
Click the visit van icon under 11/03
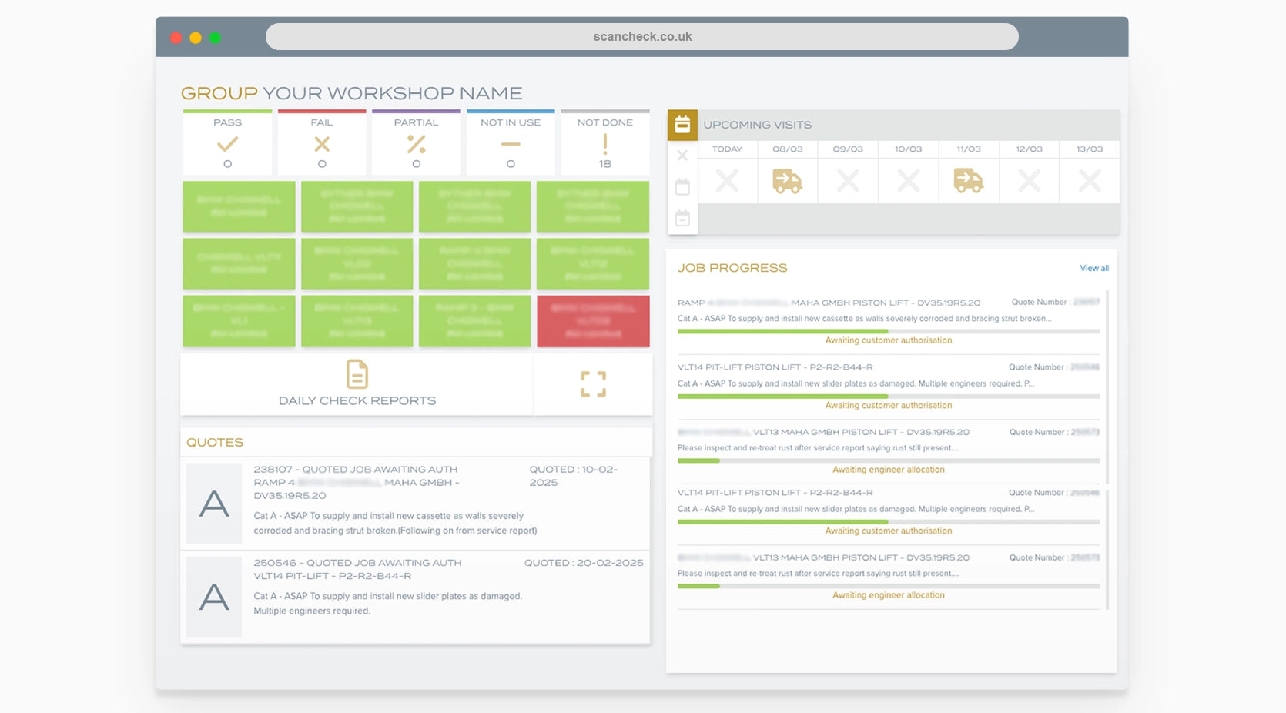(x=968, y=182)
